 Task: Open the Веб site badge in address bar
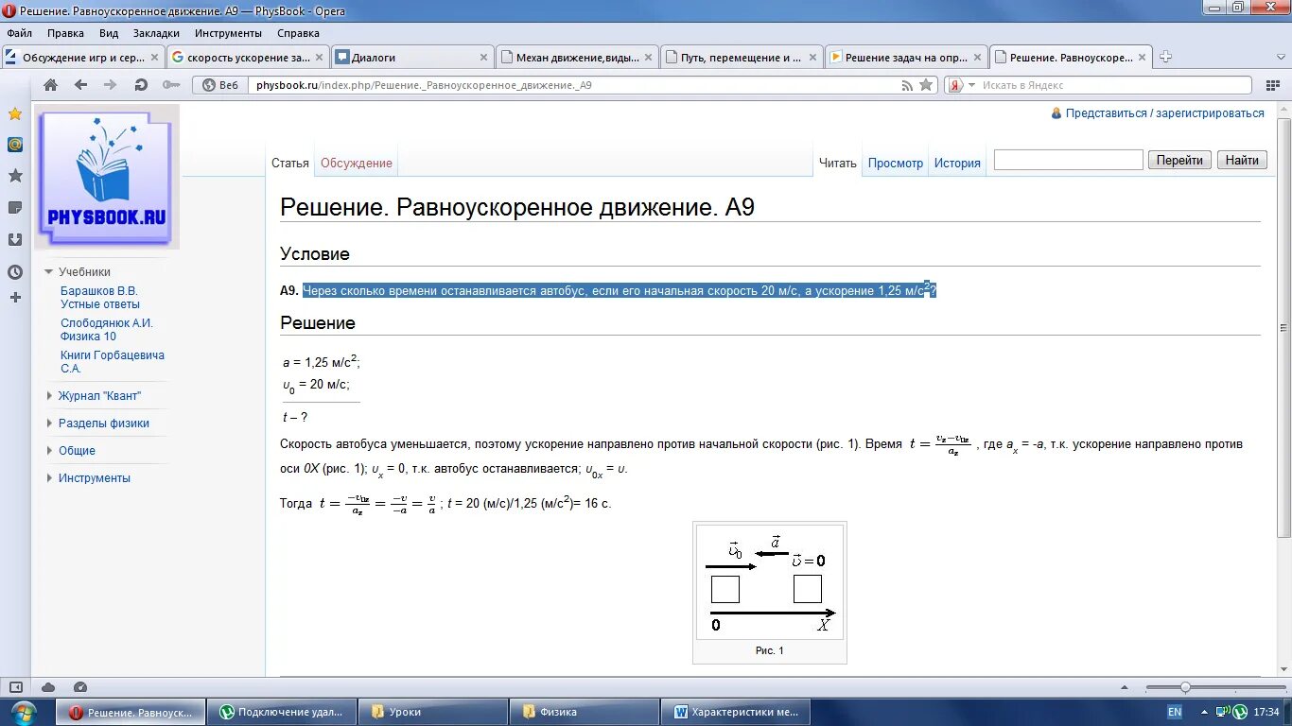point(222,85)
